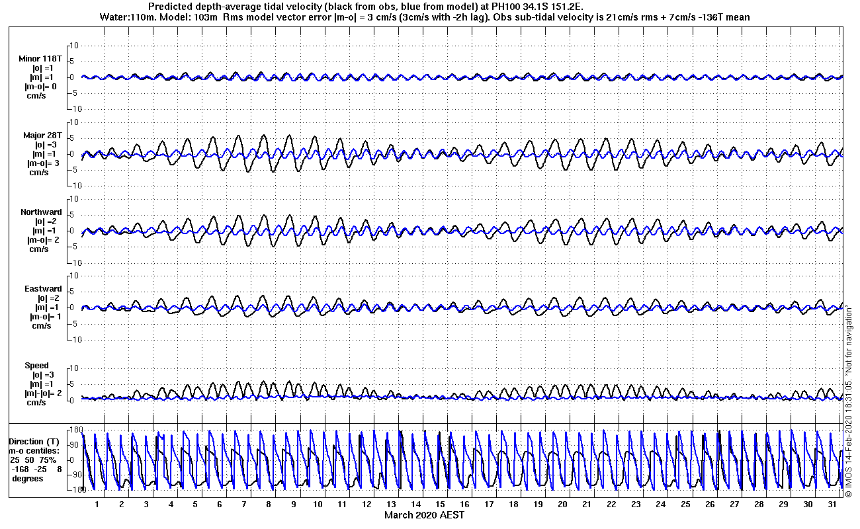860x529 pixels.
Task: Click the 'm-o centiles:' label
Action: 34,450
